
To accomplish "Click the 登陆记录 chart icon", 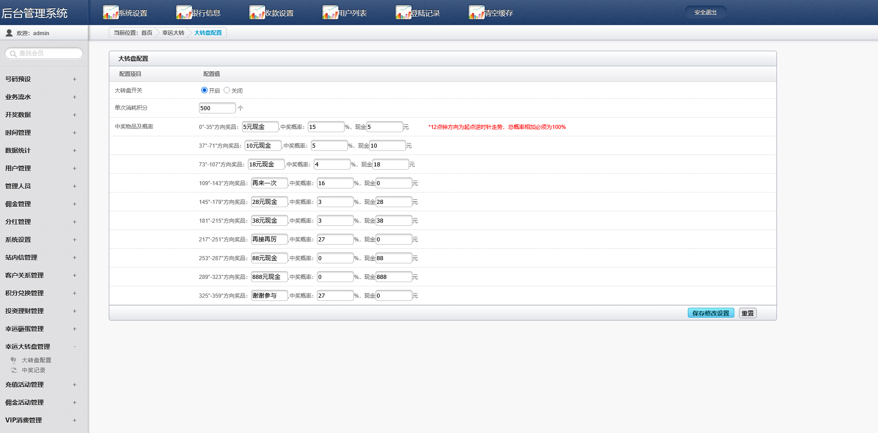I will tap(403, 12).
